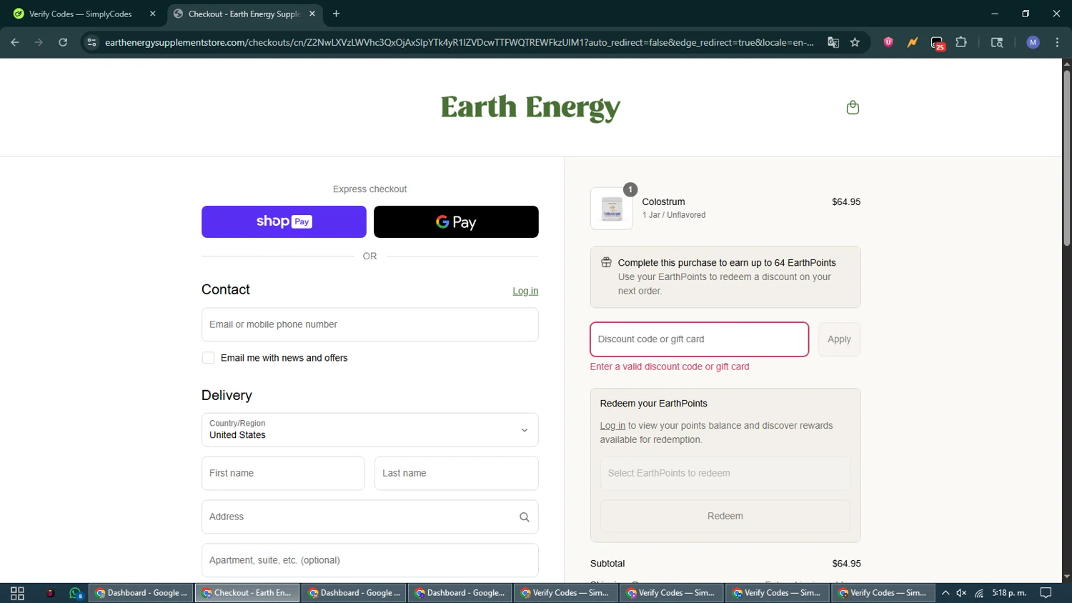Open Checkout Earth En... taskbar window
The width and height of the screenshot is (1072, 603).
(247, 593)
